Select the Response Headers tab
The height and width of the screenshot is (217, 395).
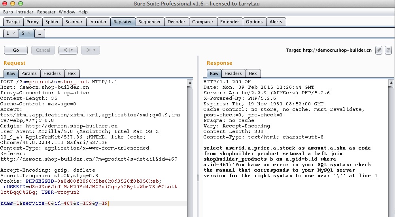point(233,73)
